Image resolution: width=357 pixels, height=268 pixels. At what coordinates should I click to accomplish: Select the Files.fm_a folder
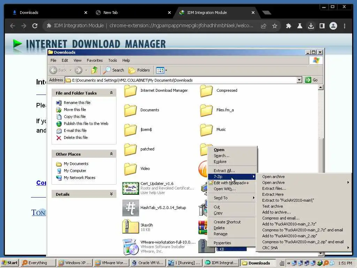click(206, 110)
